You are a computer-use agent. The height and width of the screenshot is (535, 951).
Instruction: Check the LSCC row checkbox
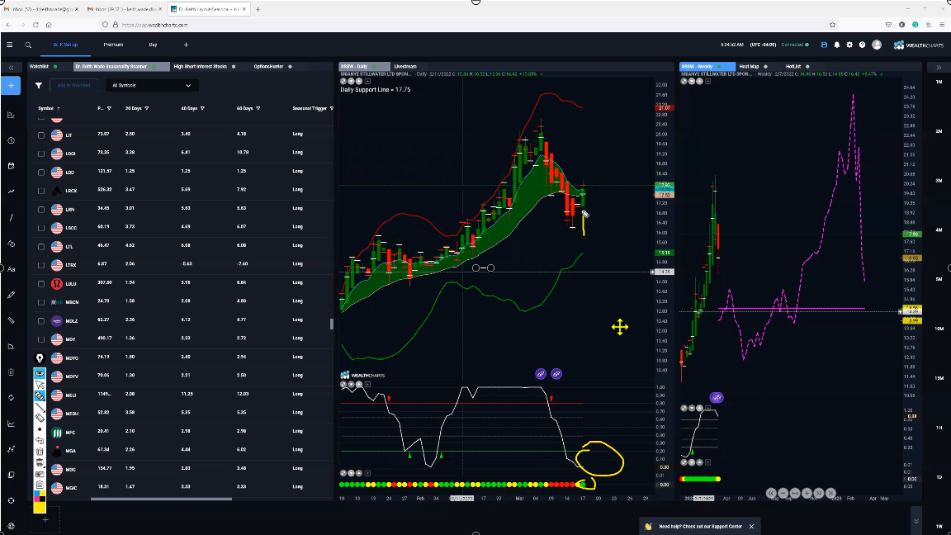(41, 229)
